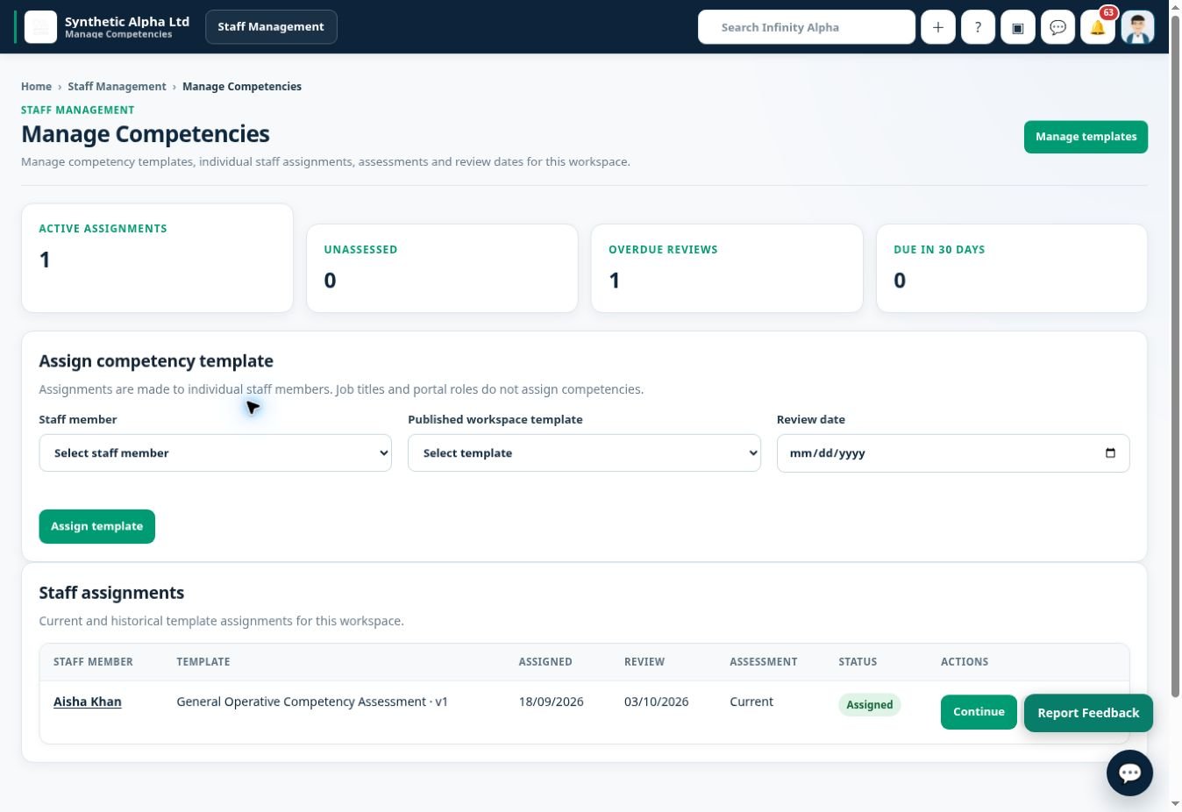The width and height of the screenshot is (1182, 812).
Task: Go to Home in the breadcrumb
Action: (36, 87)
